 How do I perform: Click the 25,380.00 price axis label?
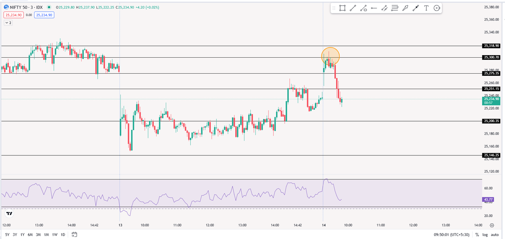[492, 7]
